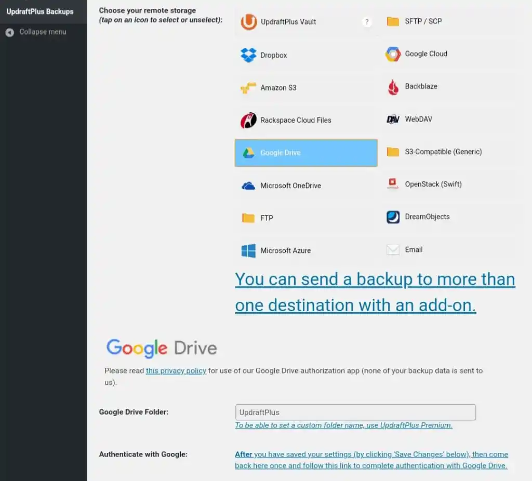The image size is (532, 481).
Task: Click the WebDAV label text
Action: tap(418, 119)
